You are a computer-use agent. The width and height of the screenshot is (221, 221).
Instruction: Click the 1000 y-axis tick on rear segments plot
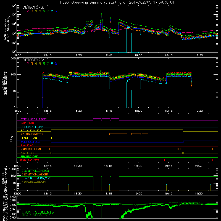tap(12, 58)
